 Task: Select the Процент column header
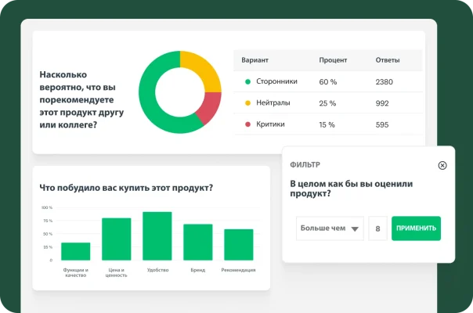[x=333, y=60]
